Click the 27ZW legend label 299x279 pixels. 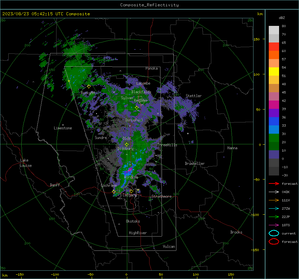tap(286, 209)
